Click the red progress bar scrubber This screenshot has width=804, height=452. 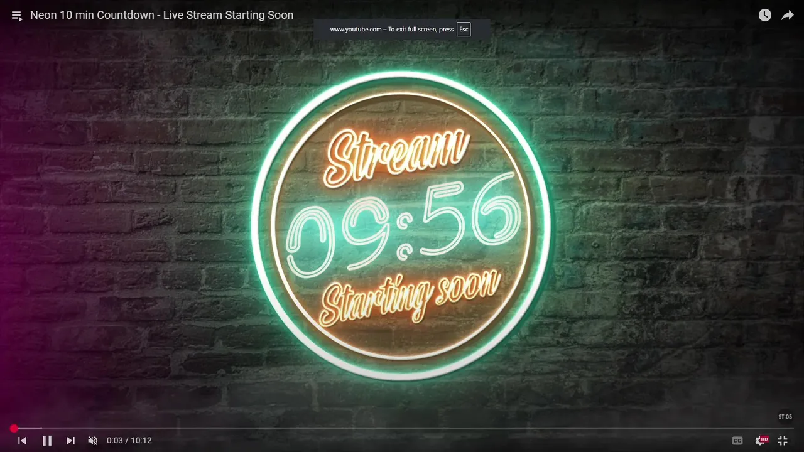point(14,429)
